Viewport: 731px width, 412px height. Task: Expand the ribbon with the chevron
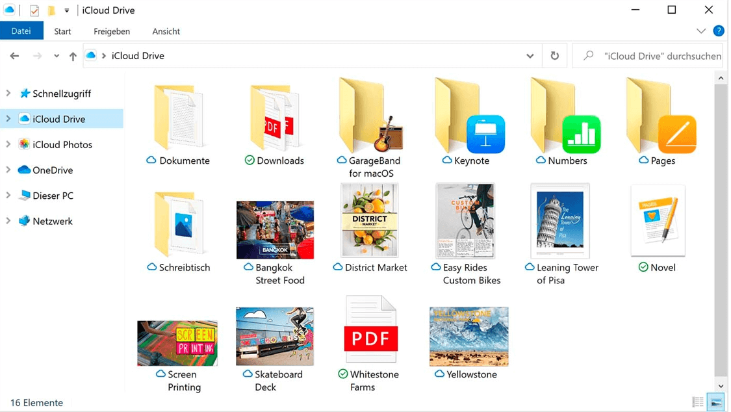pyautogui.click(x=700, y=31)
